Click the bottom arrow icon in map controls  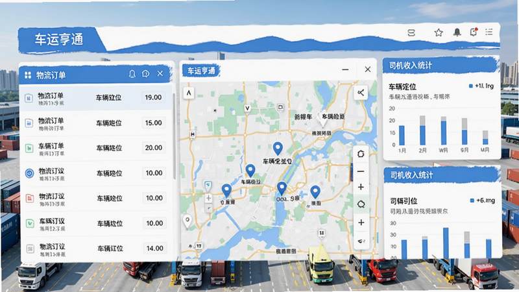[x=361, y=241]
